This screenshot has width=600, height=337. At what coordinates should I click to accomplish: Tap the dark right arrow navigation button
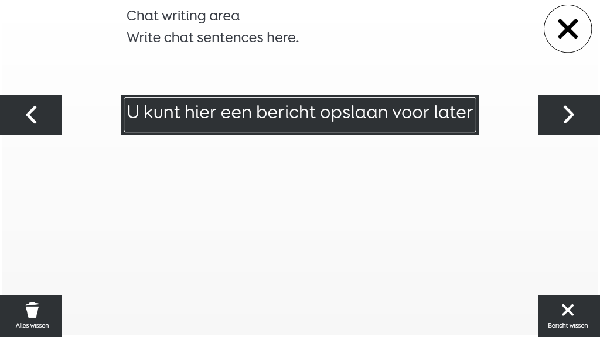[569, 115]
